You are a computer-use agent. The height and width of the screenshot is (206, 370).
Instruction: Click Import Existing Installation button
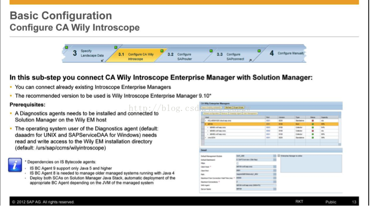click(211, 108)
